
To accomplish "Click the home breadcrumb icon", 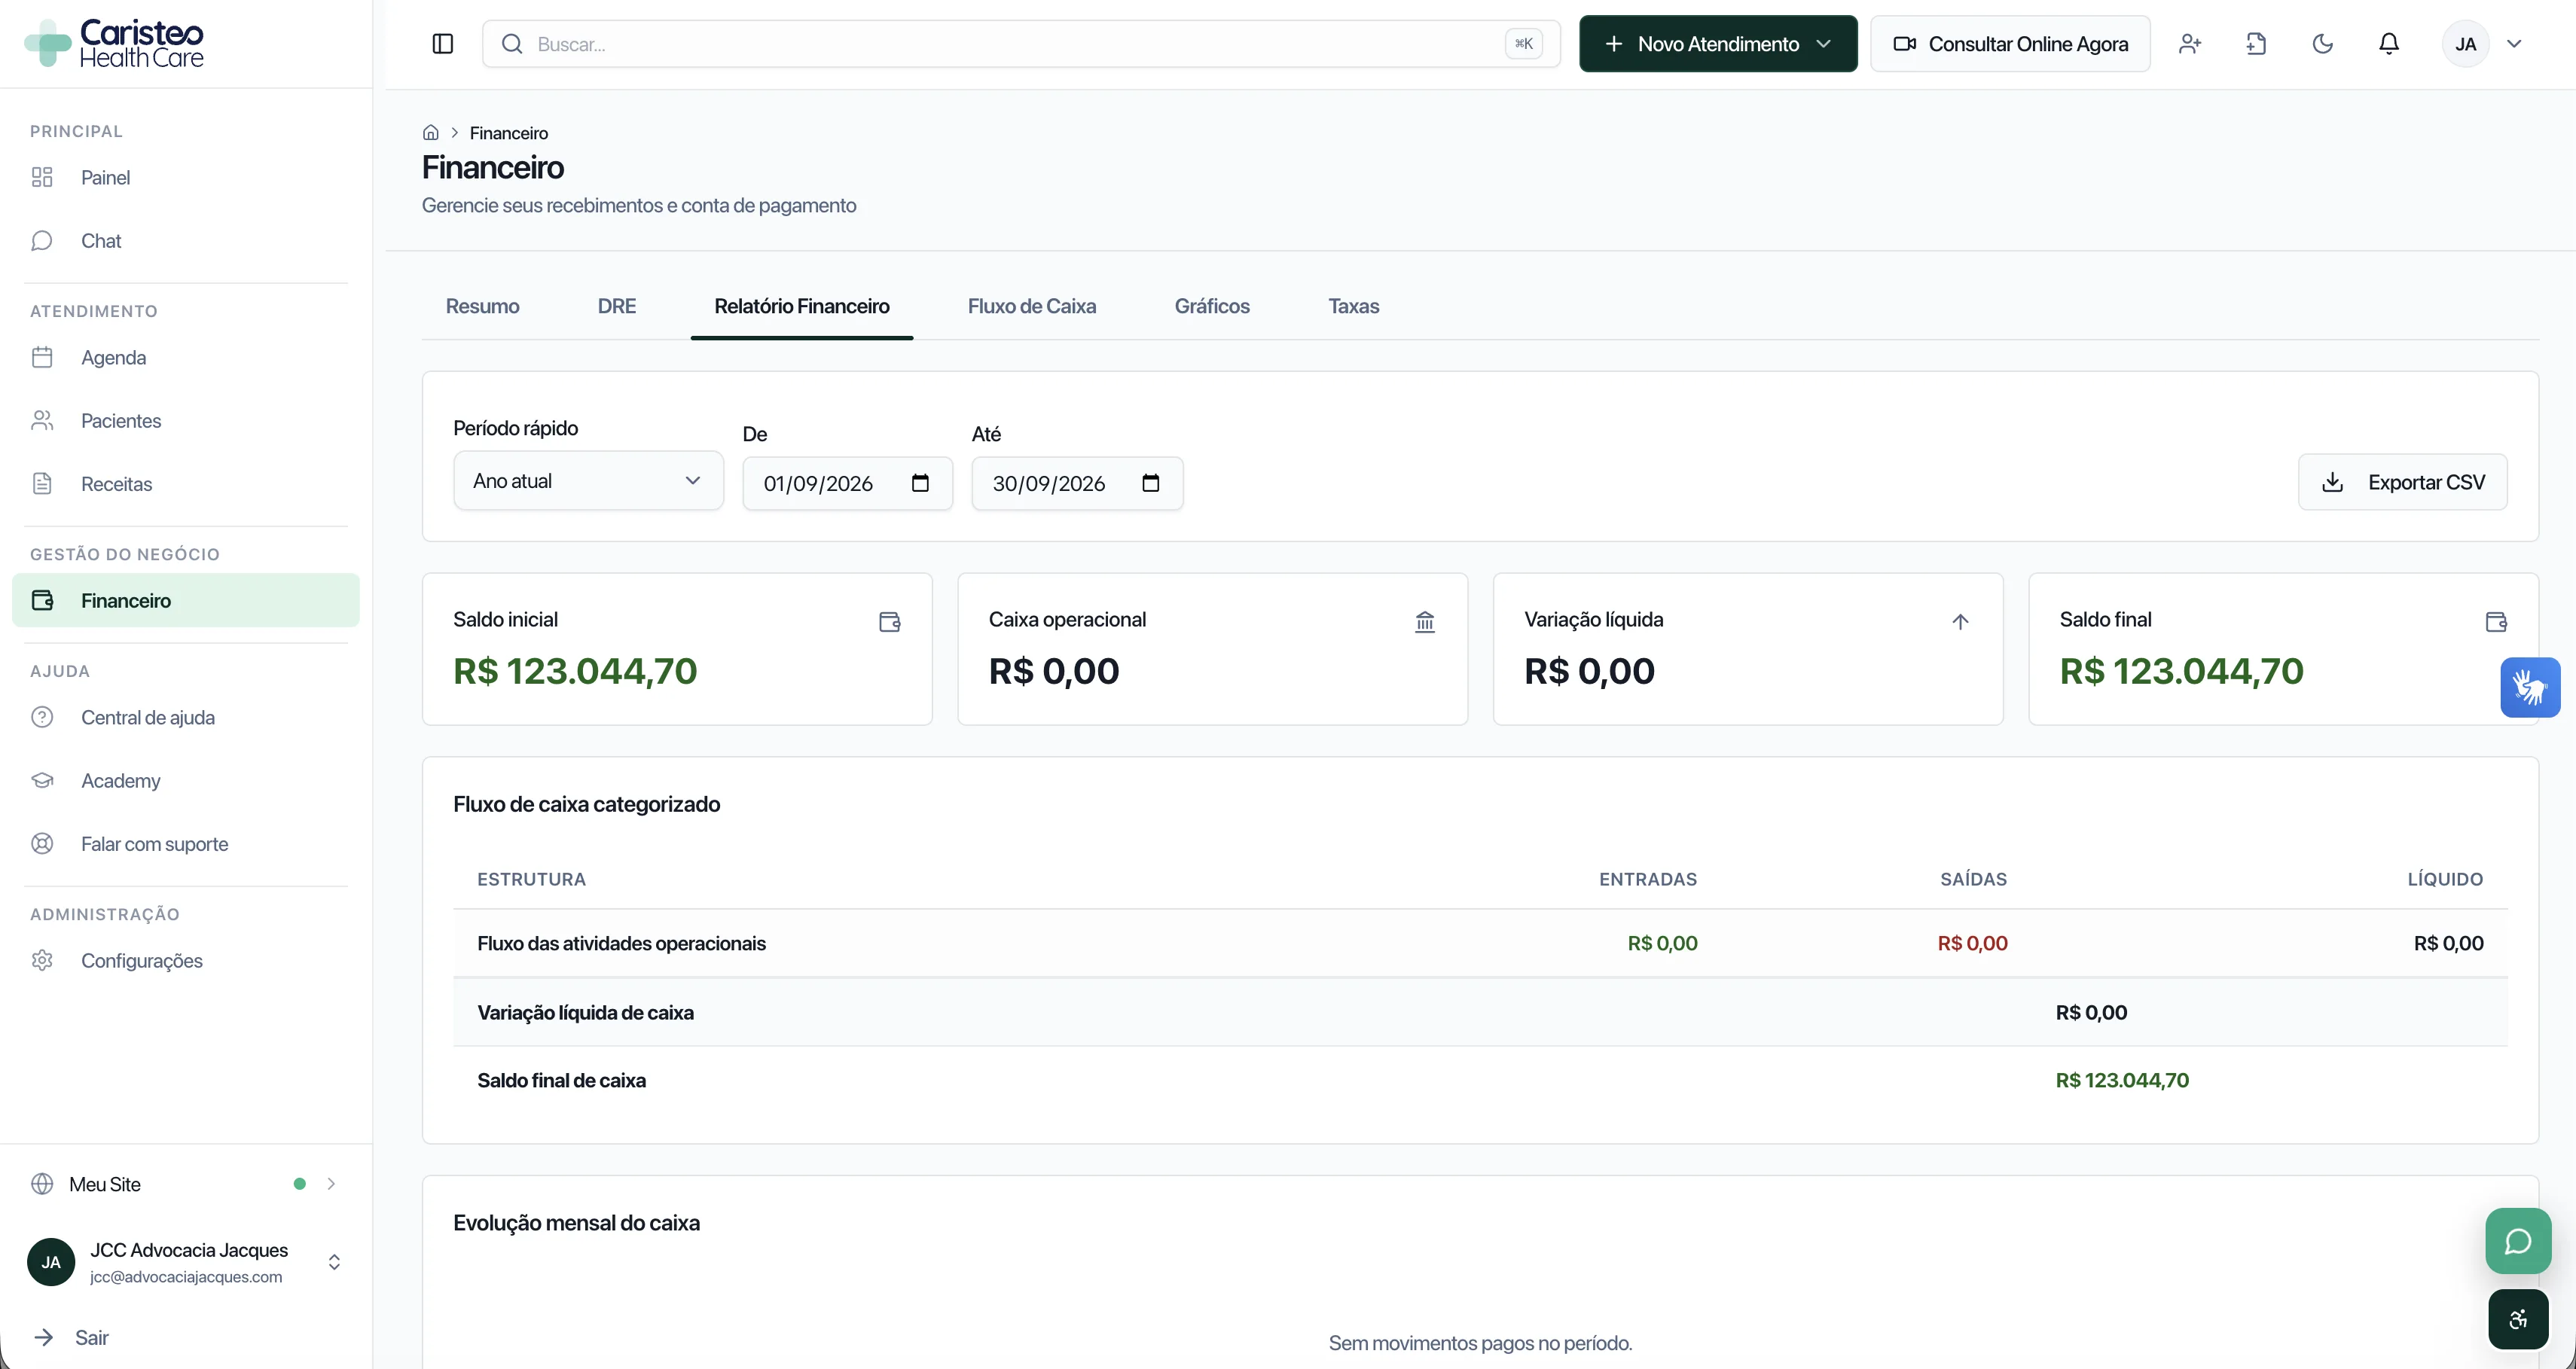I will coord(431,133).
